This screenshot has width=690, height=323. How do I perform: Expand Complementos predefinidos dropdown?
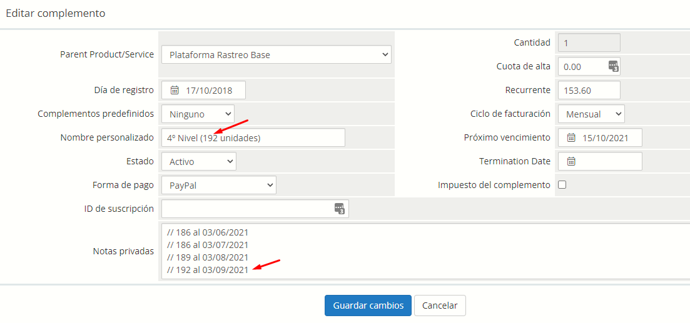tap(198, 114)
